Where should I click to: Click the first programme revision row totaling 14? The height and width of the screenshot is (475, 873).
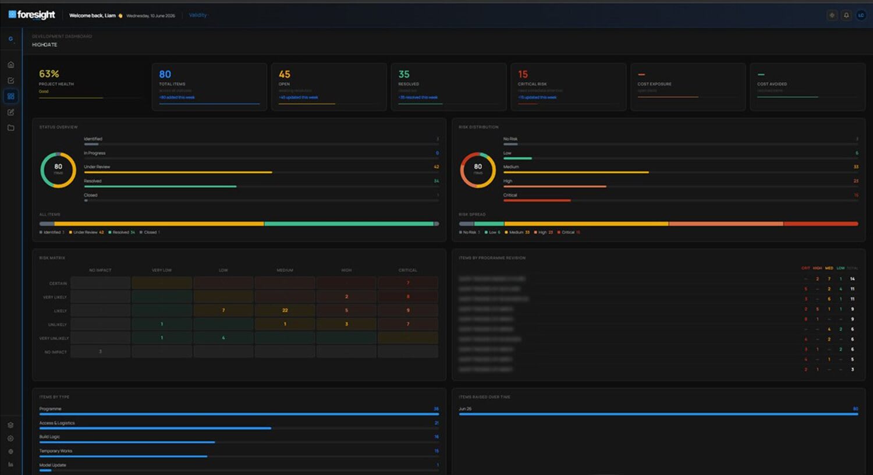(657, 279)
